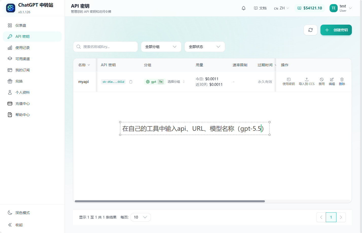Click the 速率限制 column header
Image resolution: width=362 pixels, height=233 pixels.
[x=240, y=65]
